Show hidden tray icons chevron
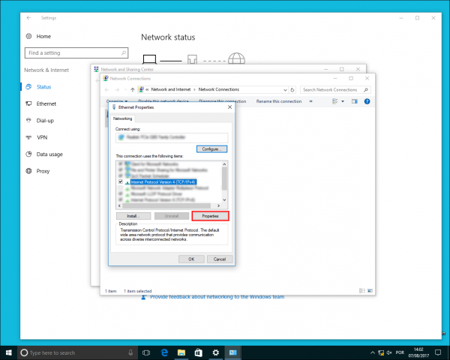This screenshot has height=360, width=450. coord(373,352)
